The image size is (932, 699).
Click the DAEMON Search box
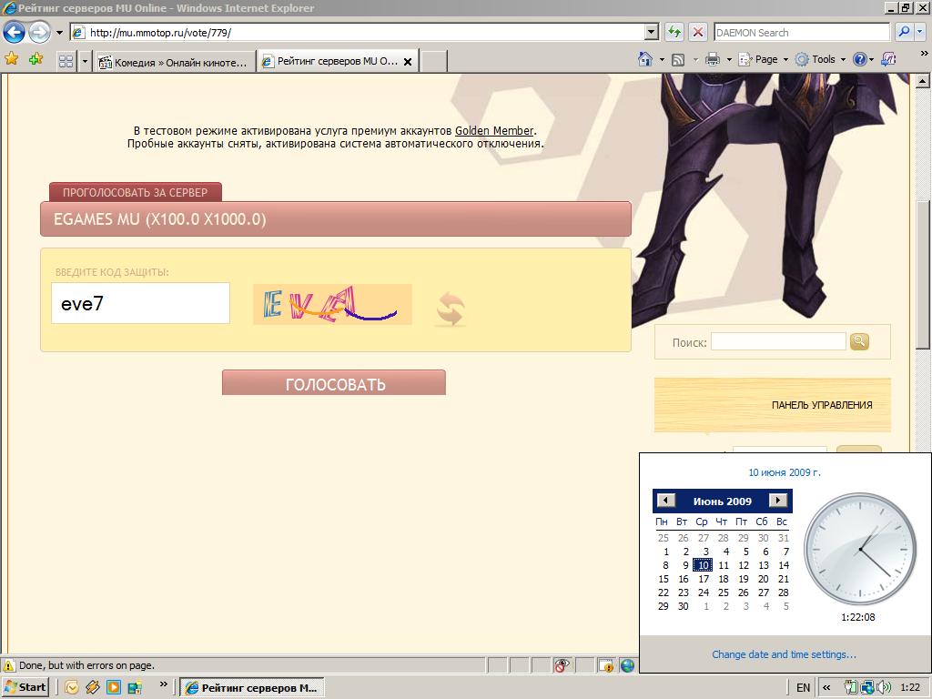pos(801,33)
